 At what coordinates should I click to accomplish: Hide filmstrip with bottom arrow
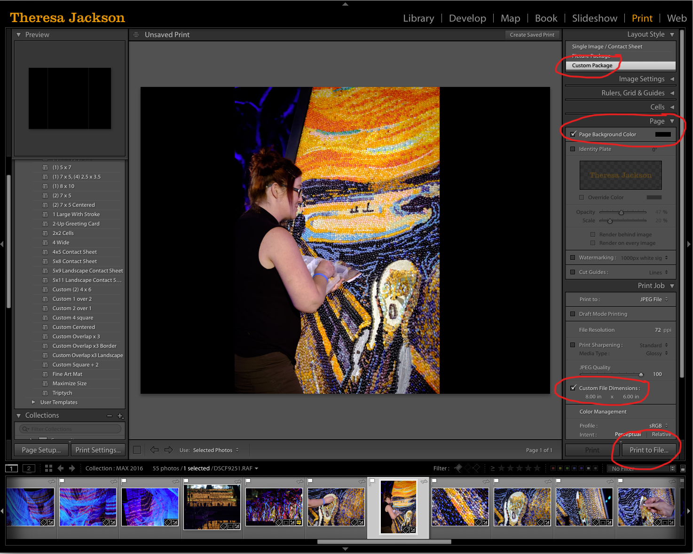(346, 549)
